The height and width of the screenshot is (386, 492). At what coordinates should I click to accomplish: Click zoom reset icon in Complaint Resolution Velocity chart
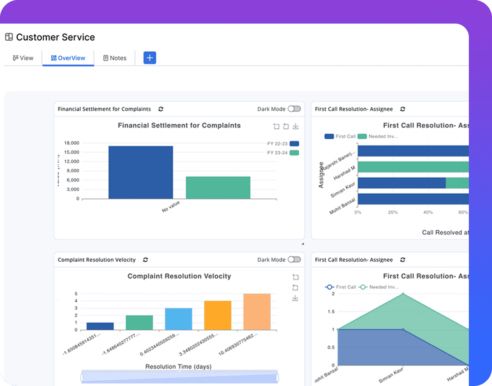[x=295, y=288]
